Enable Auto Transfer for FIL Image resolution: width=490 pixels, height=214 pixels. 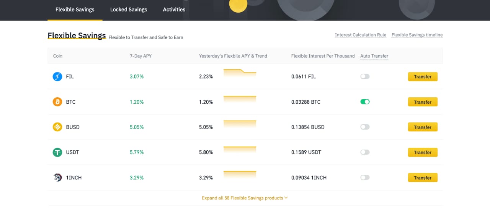365,77
